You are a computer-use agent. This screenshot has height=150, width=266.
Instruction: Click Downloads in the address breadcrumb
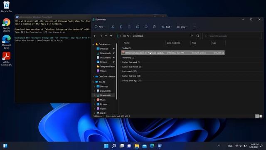[x=138, y=36]
